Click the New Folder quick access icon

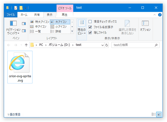(21, 8)
